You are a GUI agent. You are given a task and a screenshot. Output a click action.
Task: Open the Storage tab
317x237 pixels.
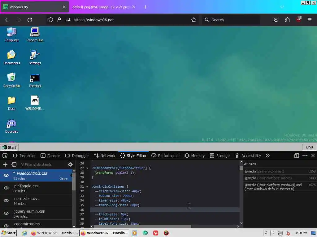(219, 156)
